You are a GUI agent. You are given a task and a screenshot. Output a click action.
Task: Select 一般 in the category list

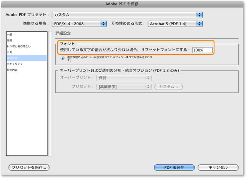pos(9,35)
